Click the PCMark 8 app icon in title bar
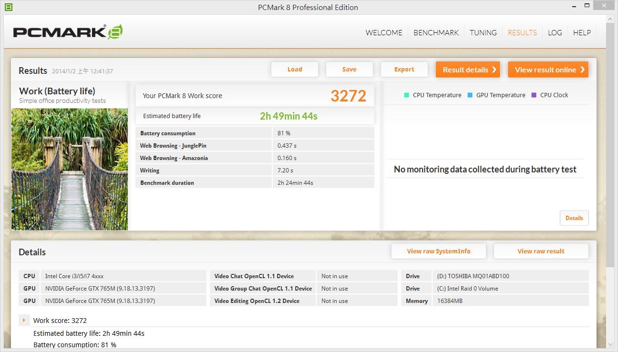 coord(8,7)
